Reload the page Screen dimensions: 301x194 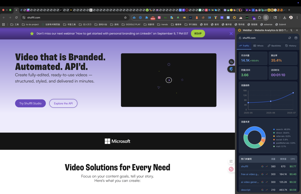pos(16,18)
